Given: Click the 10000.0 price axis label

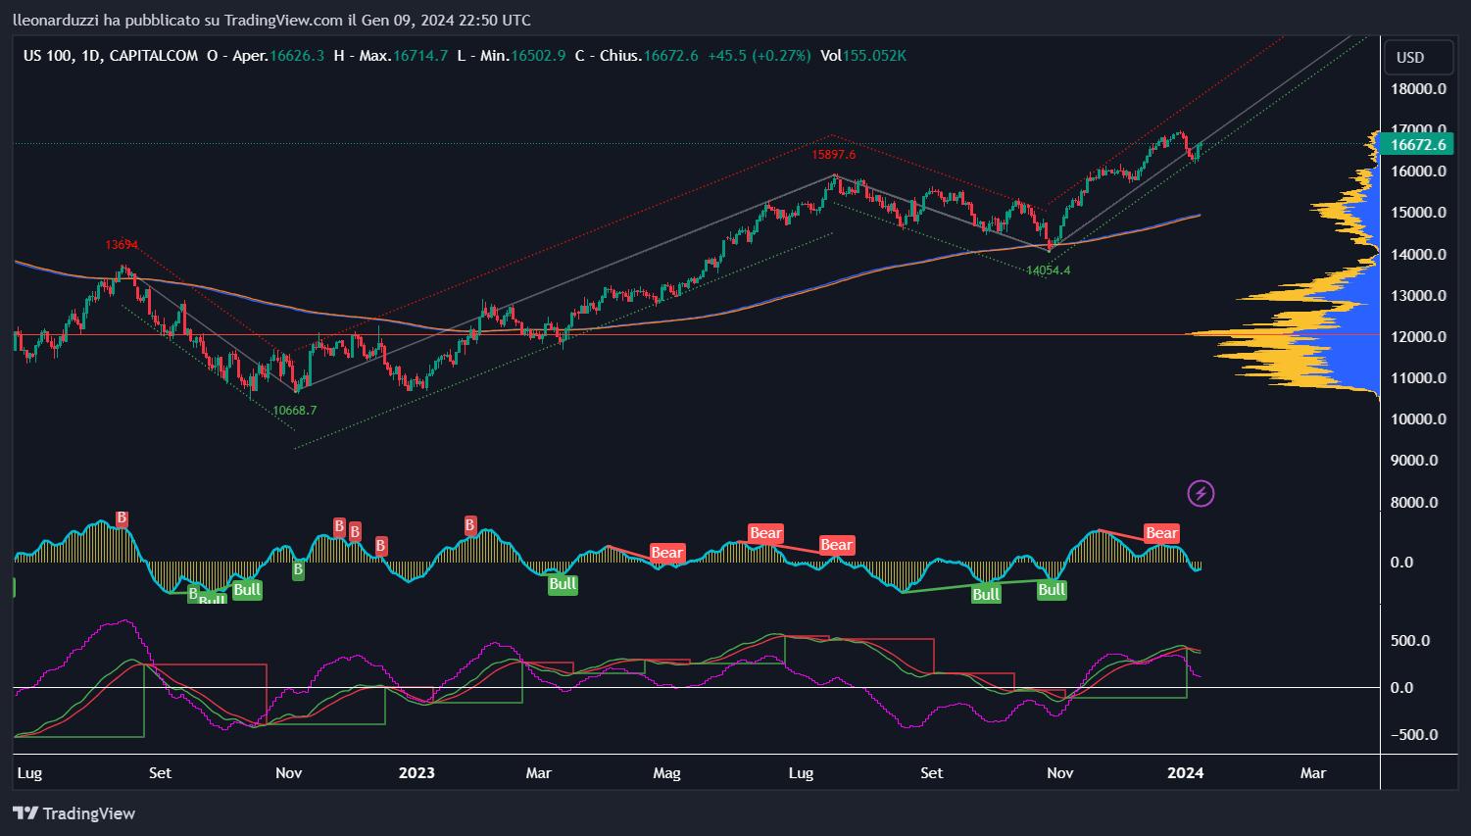Looking at the screenshot, I should pyautogui.click(x=1419, y=419).
